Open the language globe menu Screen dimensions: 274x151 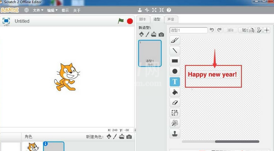point(27,10)
